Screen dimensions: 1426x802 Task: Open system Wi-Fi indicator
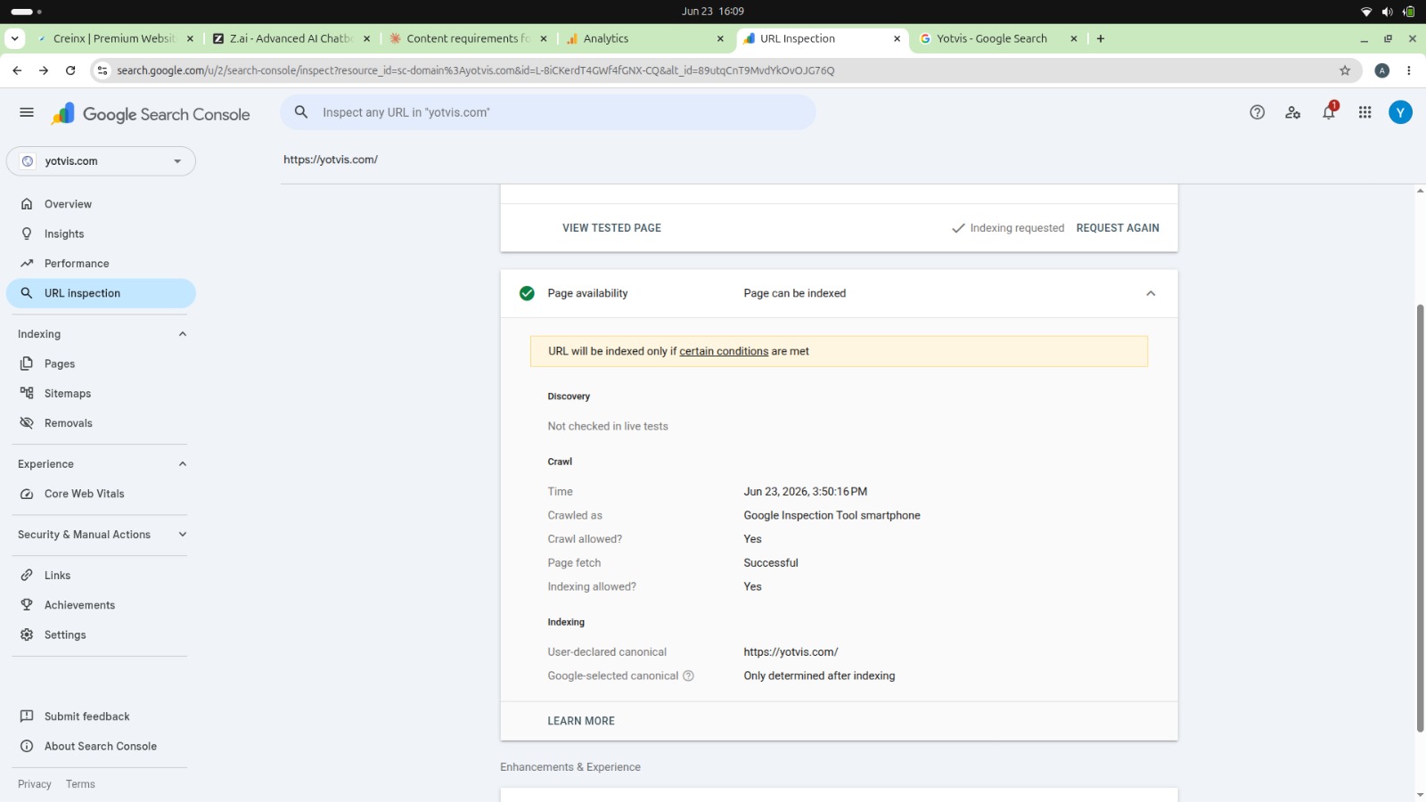1366,12
